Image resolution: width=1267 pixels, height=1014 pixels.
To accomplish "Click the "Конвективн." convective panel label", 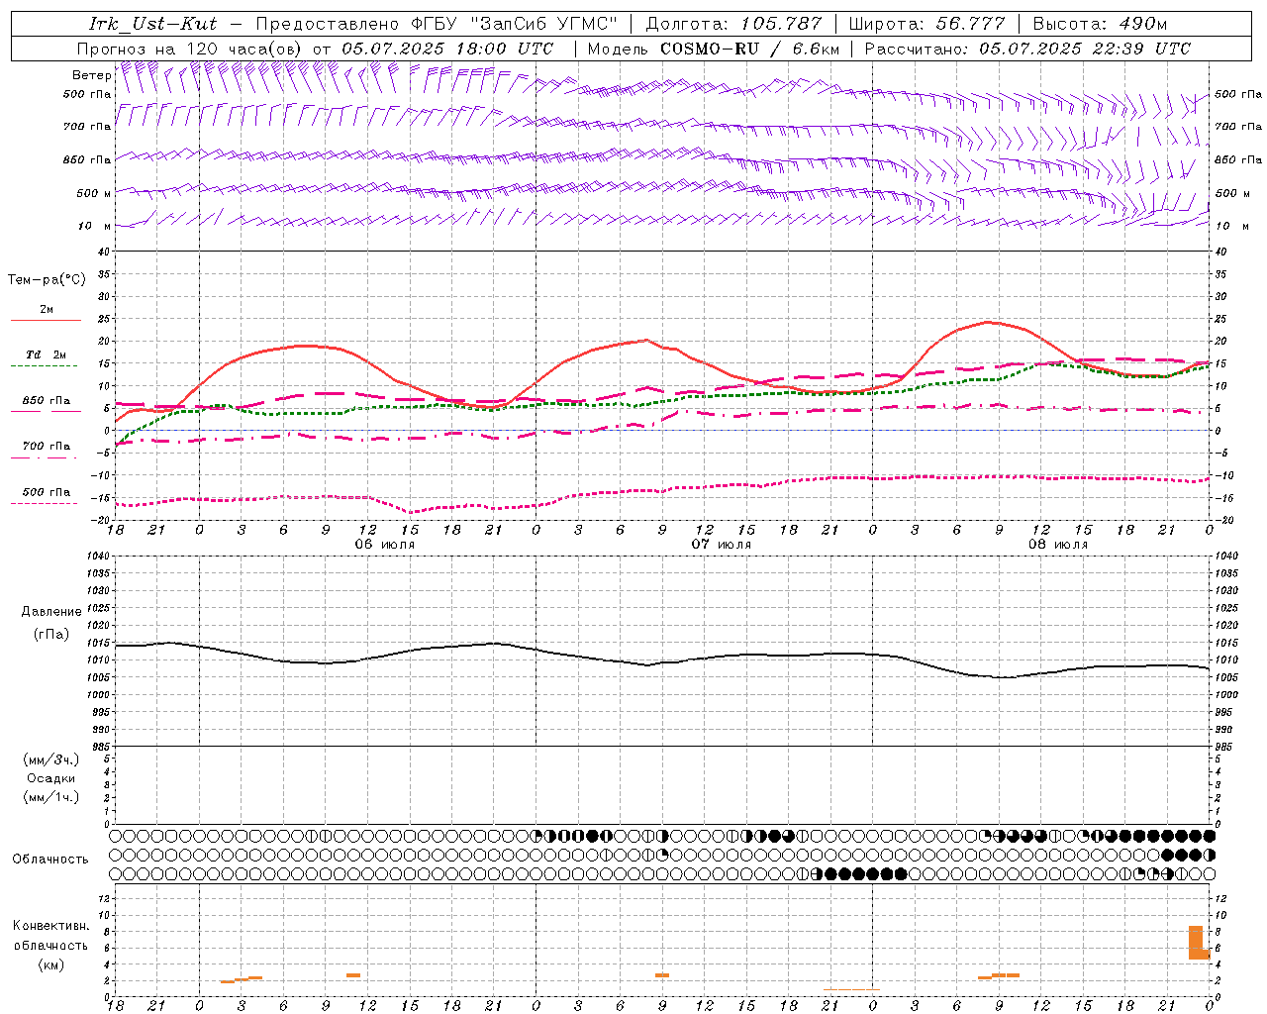I will 50,926.
